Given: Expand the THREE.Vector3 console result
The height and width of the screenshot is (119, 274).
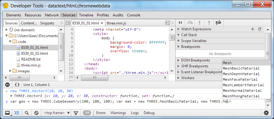Looking at the screenshot, I should tap(11, 96).
